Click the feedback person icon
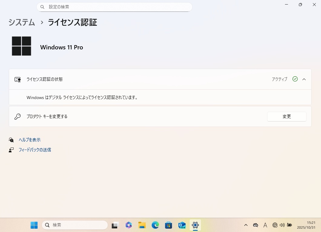The height and width of the screenshot is (232, 321). pyautogui.click(x=11, y=150)
